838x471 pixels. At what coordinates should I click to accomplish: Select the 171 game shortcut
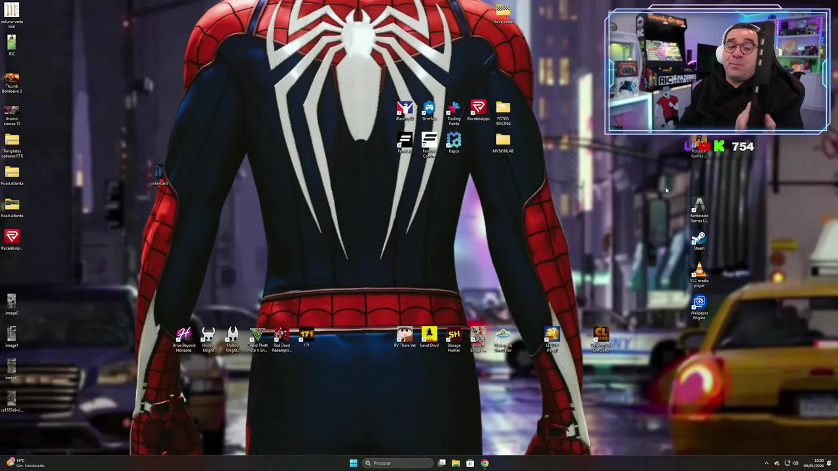click(x=306, y=338)
